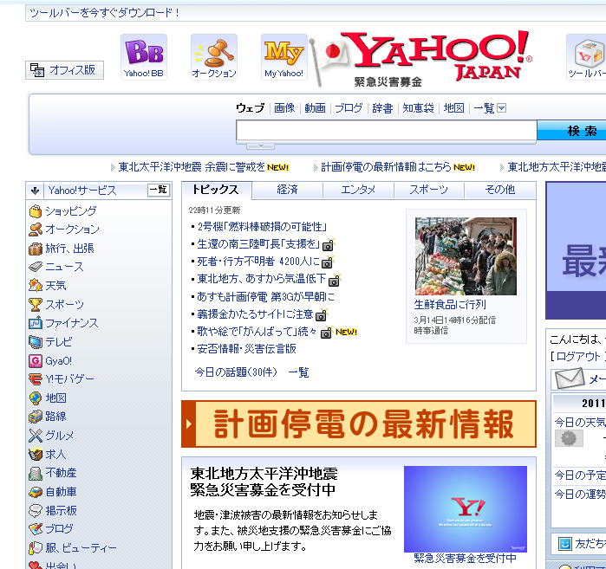Click the 地図 globe icon in sidebar
606x569 pixels.
[x=36, y=398]
